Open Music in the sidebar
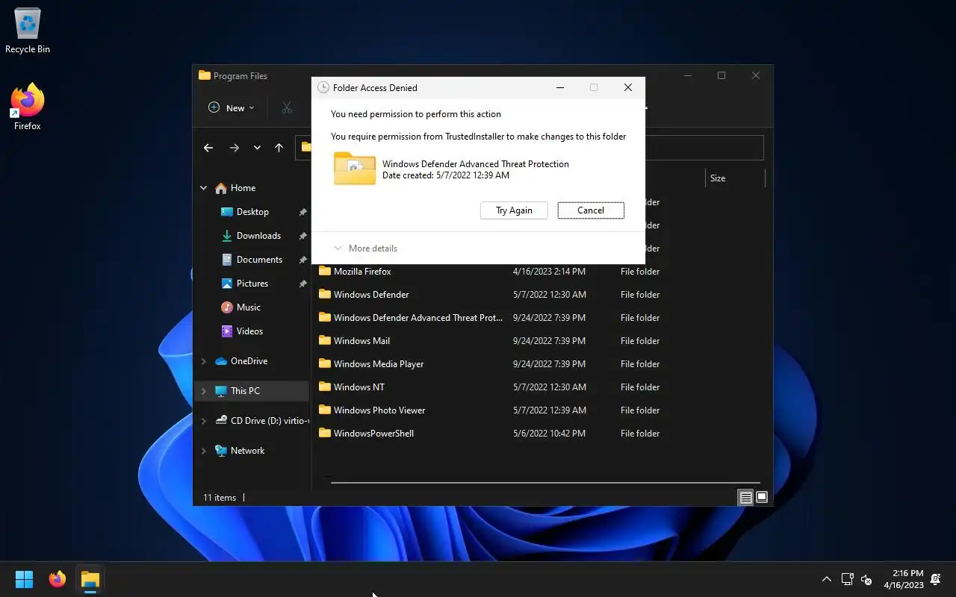The height and width of the screenshot is (597, 956). (x=248, y=307)
